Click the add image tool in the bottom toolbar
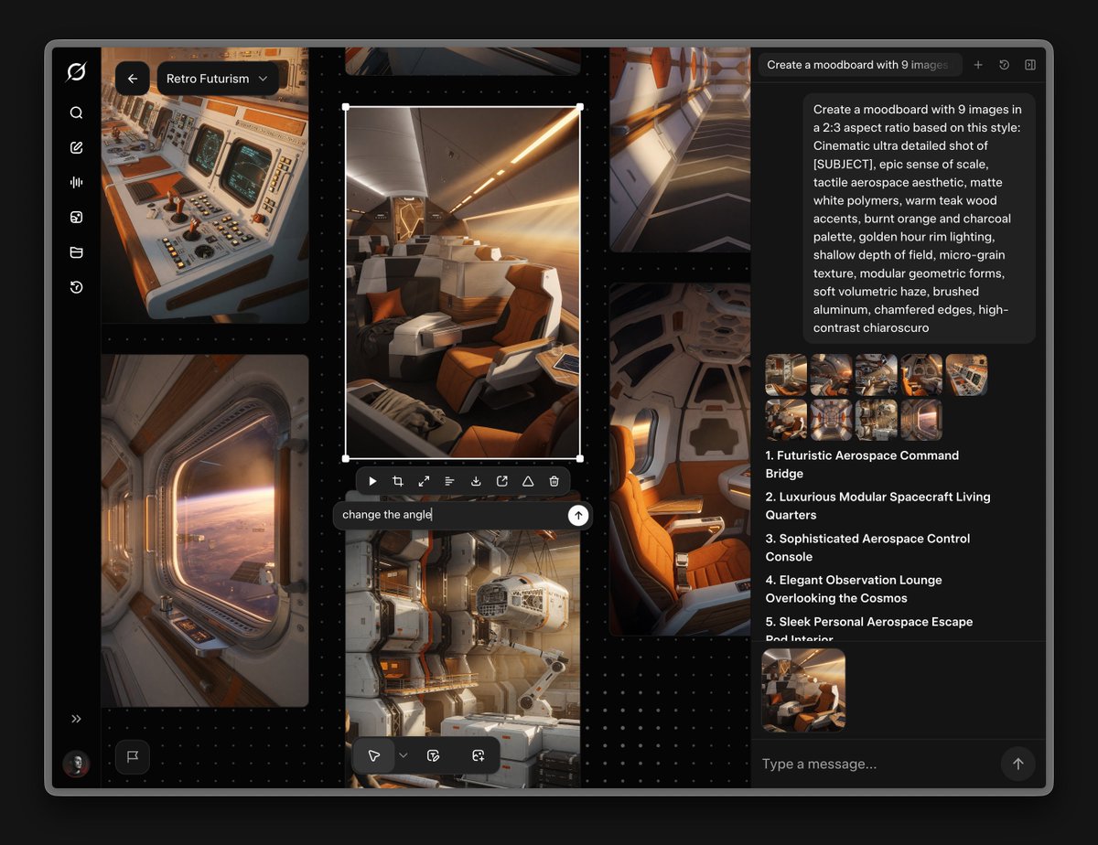This screenshot has width=1098, height=845. pyautogui.click(x=478, y=755)
